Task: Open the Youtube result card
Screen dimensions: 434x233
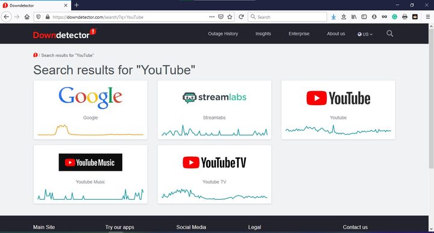Action: tap(338, 110)
